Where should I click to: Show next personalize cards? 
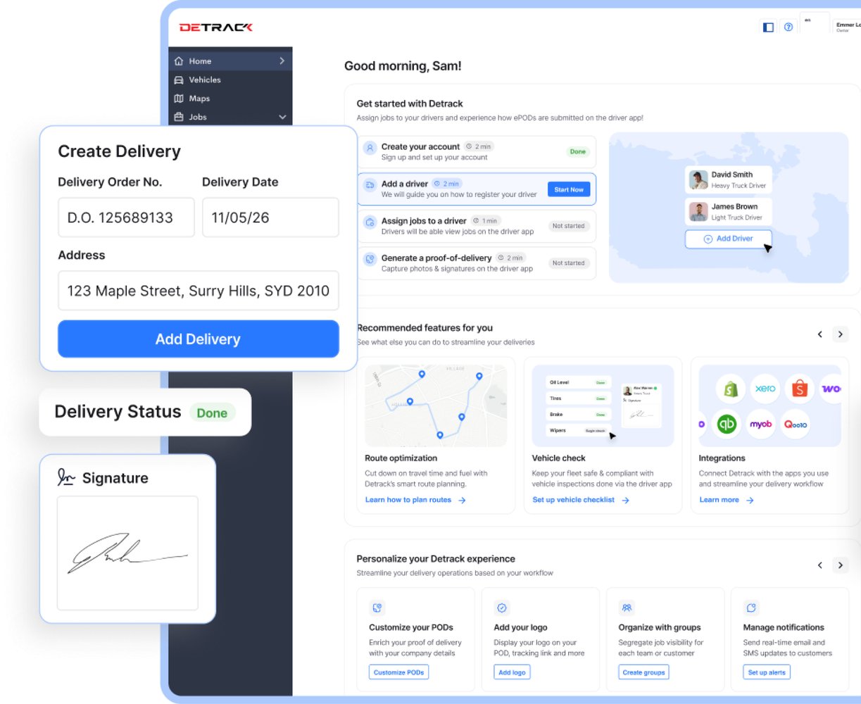click(x=840, y=565)
